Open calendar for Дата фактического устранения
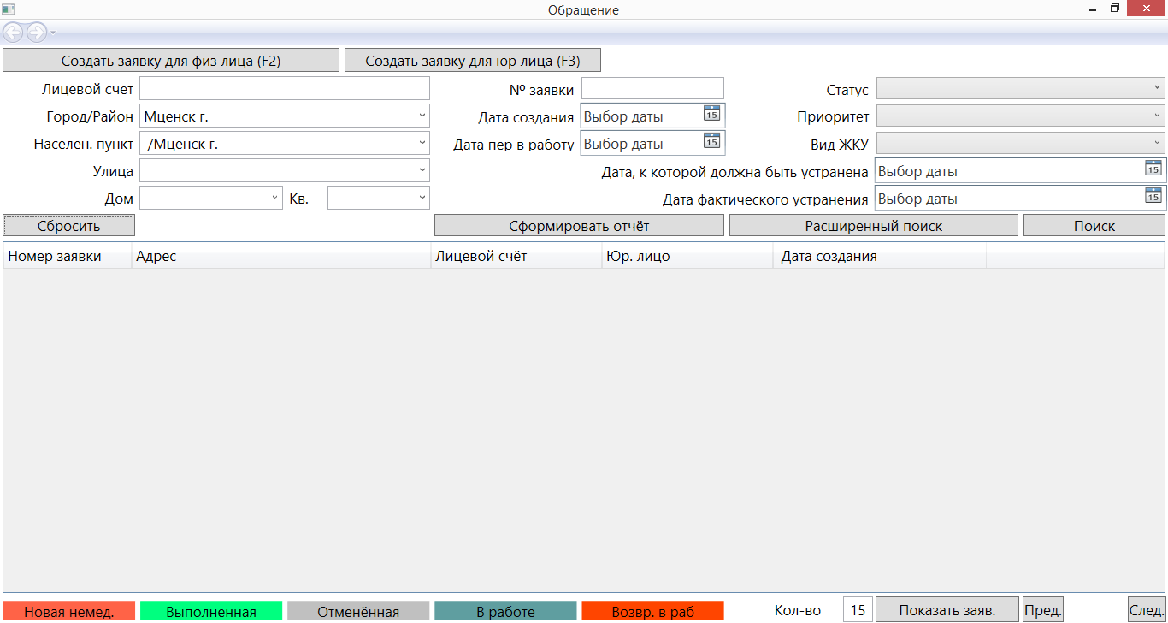 pos(1153,196)
